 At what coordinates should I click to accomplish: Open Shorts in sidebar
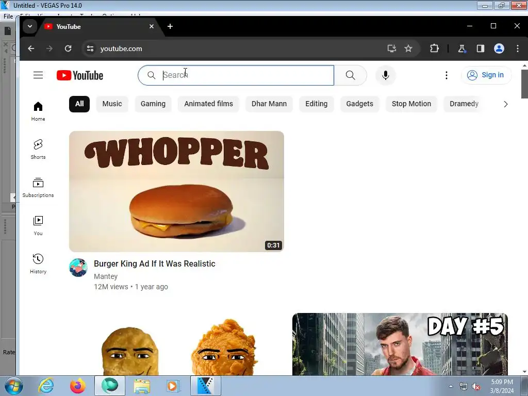(x=38, y=150)
